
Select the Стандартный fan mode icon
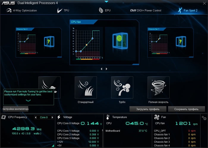[86, 87]
